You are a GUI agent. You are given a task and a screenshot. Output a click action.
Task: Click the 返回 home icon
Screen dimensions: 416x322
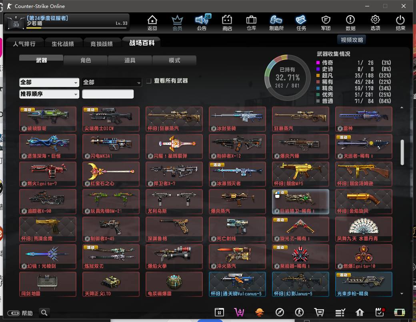pyautogui.click(x=152, y=22)
